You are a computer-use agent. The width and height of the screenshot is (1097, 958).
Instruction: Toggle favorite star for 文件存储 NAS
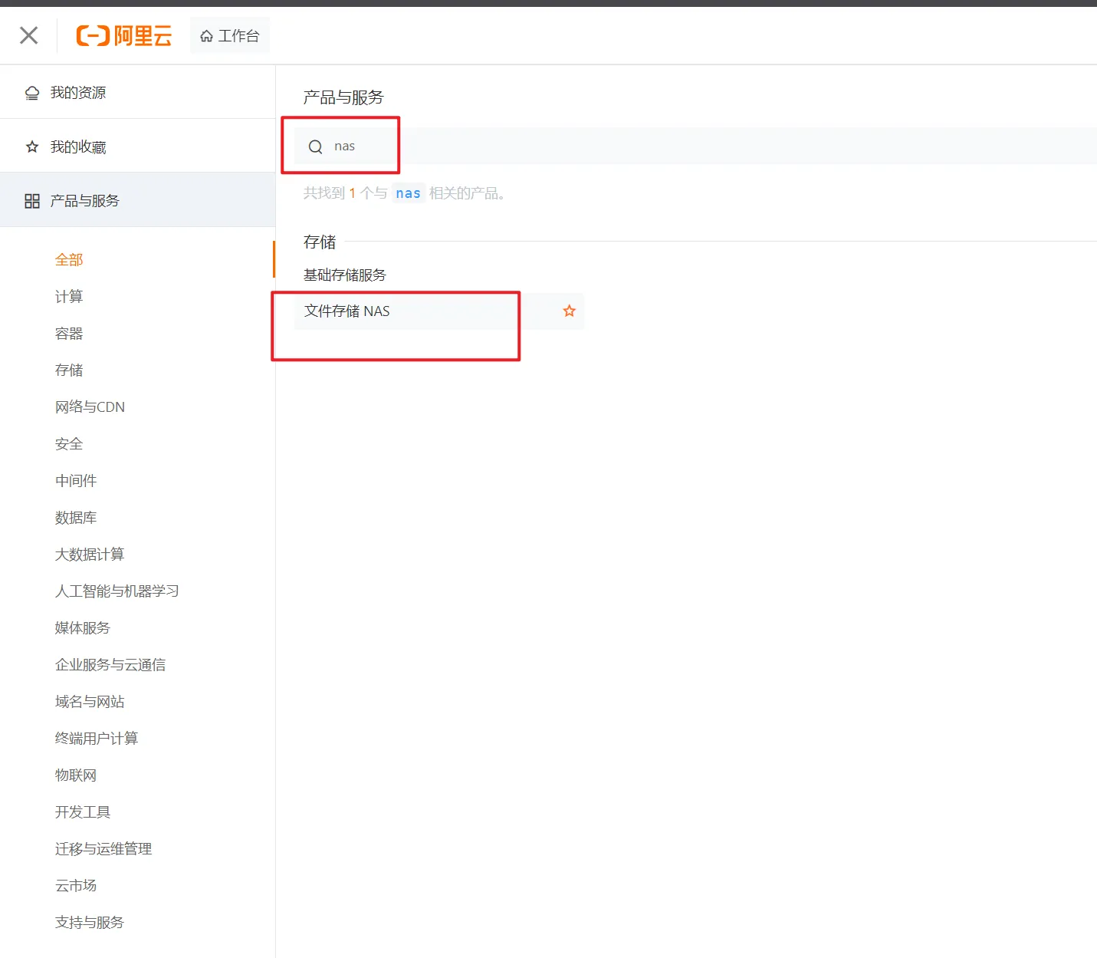tap(569, 311)
